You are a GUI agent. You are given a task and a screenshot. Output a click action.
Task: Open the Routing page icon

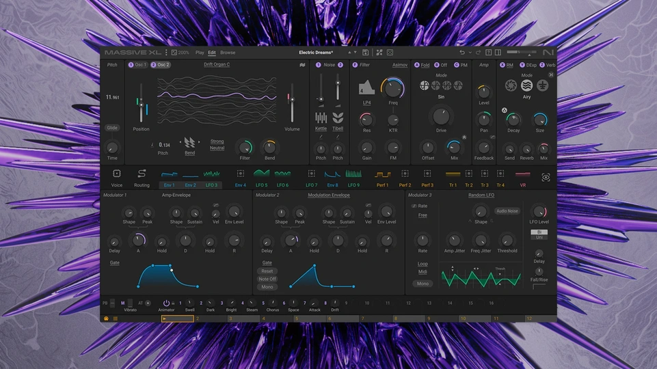coord(142,174)
